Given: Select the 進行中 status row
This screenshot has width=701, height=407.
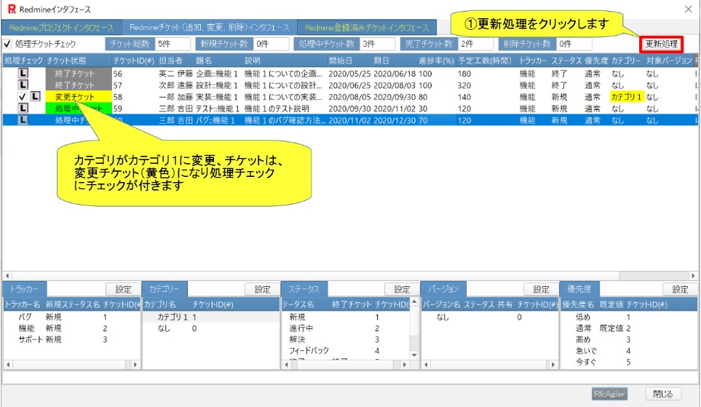Looking at the screenshot, I should tap(346, 328).
